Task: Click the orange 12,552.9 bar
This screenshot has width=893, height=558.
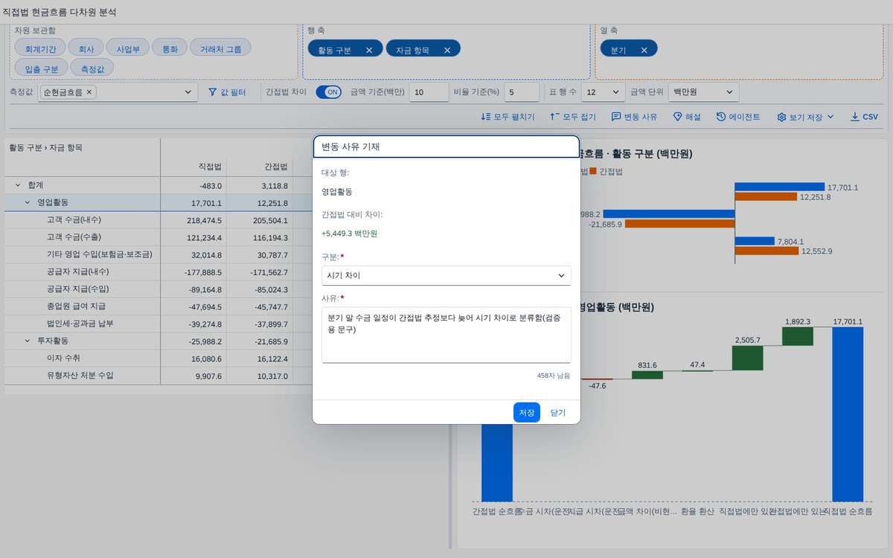Action: tap(766, 251)
